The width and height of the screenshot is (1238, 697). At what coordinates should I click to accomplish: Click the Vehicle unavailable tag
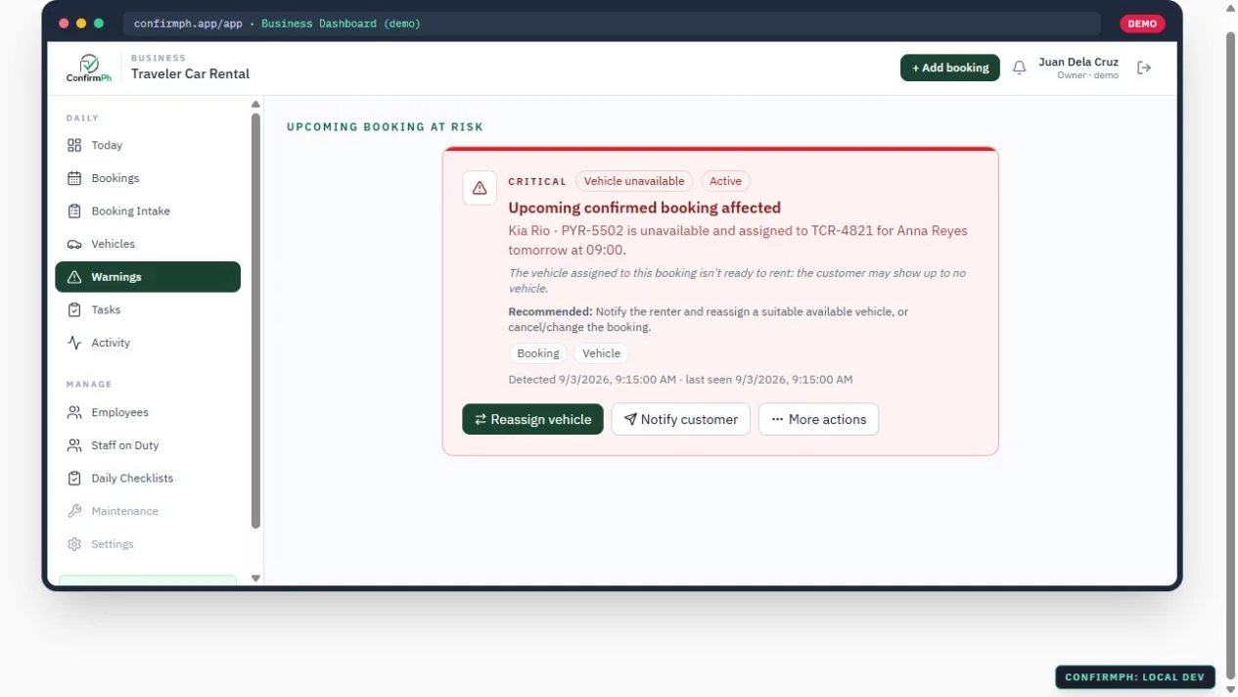tap(634, 181)
